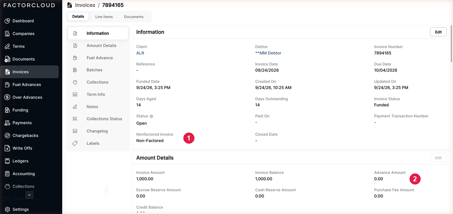453x214 pixels.
Task: Open Settings in the sidebar
Action: tap(29, 209)
